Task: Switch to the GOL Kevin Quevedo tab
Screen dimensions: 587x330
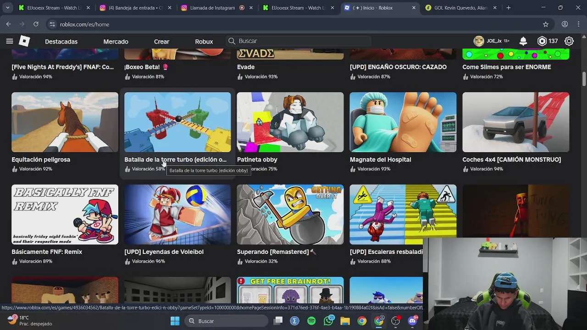Action: 460,8
